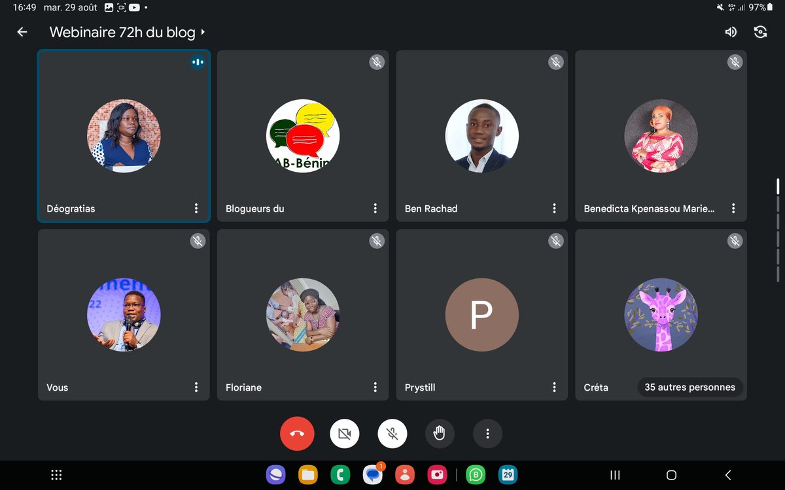Select Floriane's profile picture

[x=303, y=315]
